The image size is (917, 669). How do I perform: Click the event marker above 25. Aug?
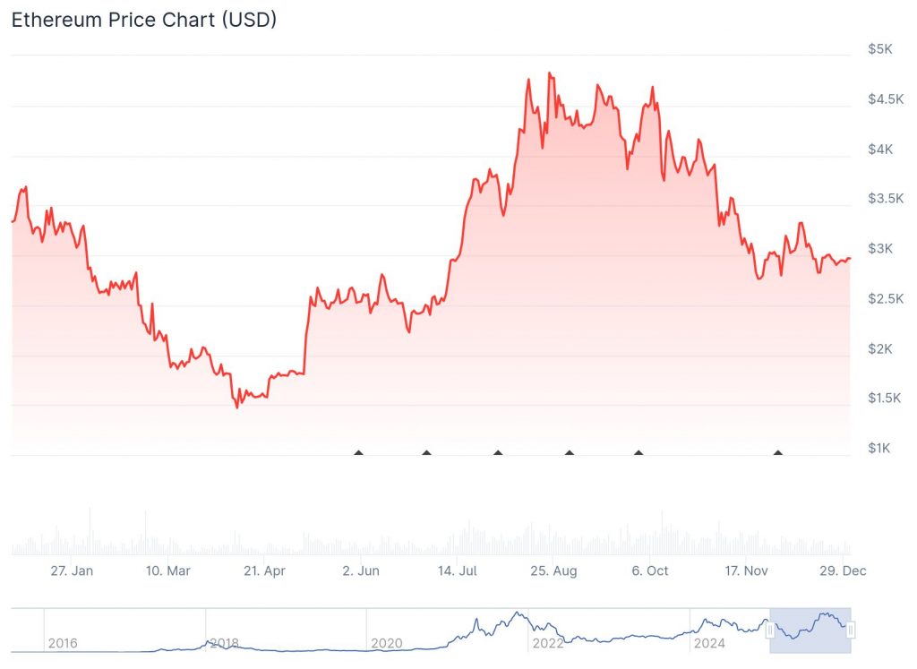(x=570, y=453)
